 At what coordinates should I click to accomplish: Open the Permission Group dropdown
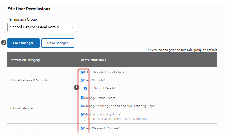click(x=42, y=27)
